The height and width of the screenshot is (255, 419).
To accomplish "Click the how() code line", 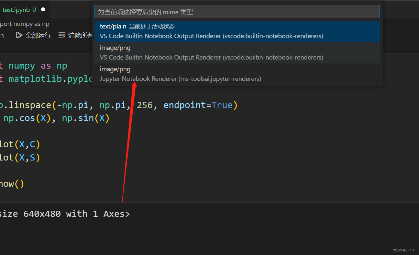I will click(12, 184).
